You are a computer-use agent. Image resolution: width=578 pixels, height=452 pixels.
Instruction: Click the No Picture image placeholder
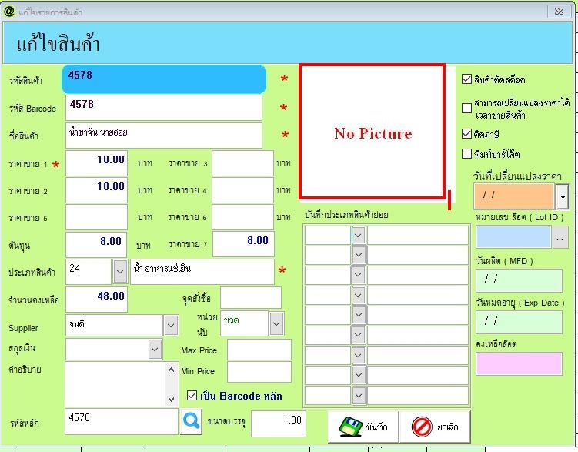pyautogui.click(x=372, y=132)
